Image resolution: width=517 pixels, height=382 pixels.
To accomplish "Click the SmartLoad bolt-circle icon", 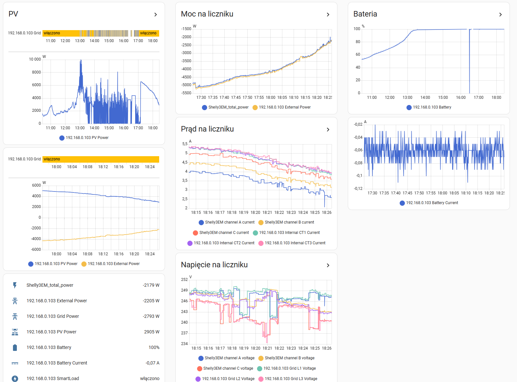I will point(15,378).
